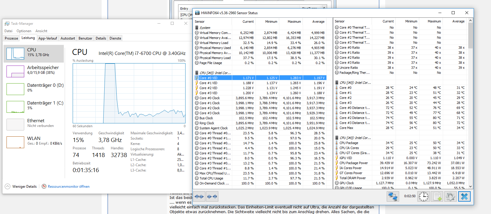Click lightning icon of Core #1 VID row

[x=197, y=83]
